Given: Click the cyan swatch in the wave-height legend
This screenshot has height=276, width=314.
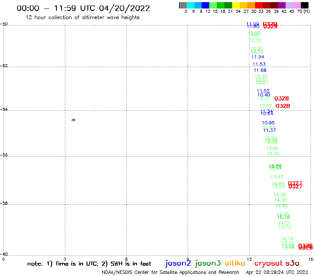Looking at the screenshot, I should (190, 5).
